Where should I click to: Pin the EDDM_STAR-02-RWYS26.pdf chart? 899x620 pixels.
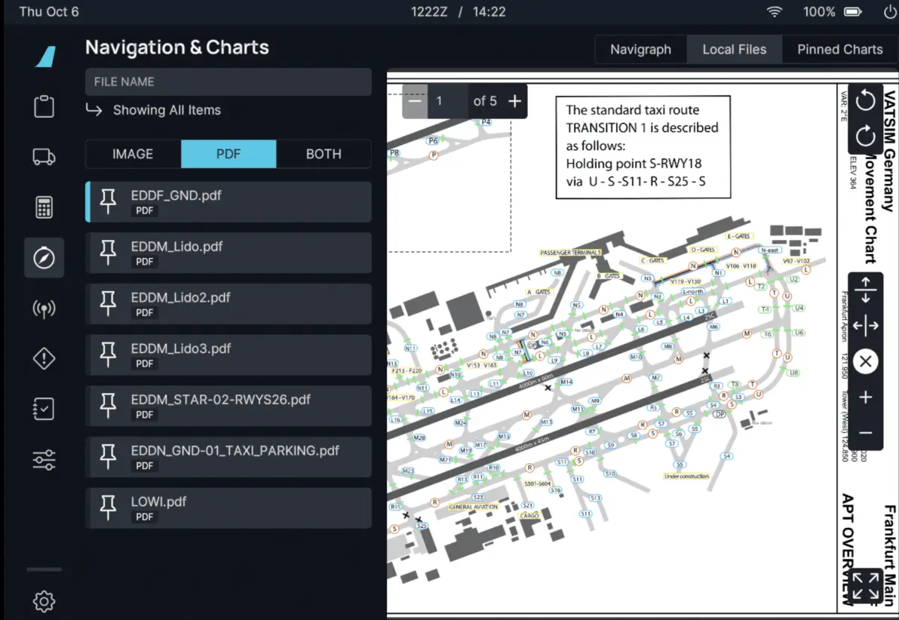(108, 406)
